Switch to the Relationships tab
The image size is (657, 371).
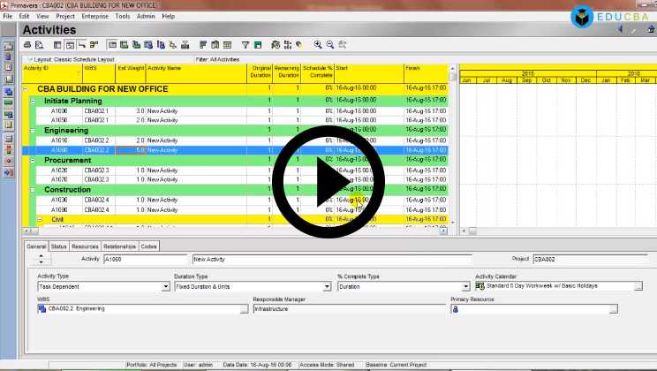point(119,246)
